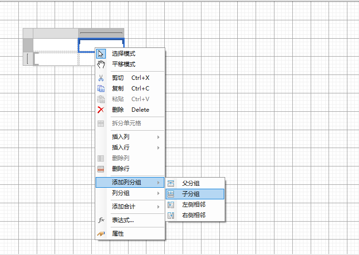
Task: Click the fx icon for 表达式
Action: (101, 220)
